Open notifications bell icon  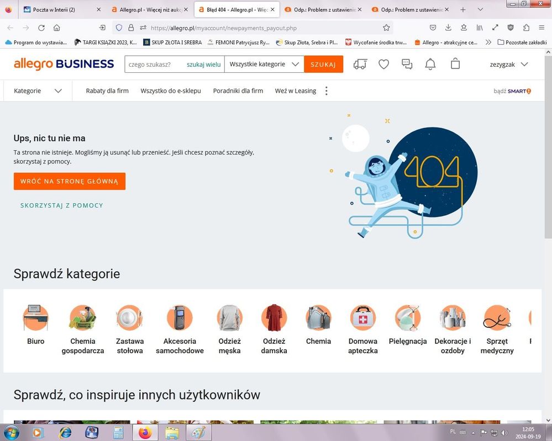pyautogui.click(x=430, y=65)
